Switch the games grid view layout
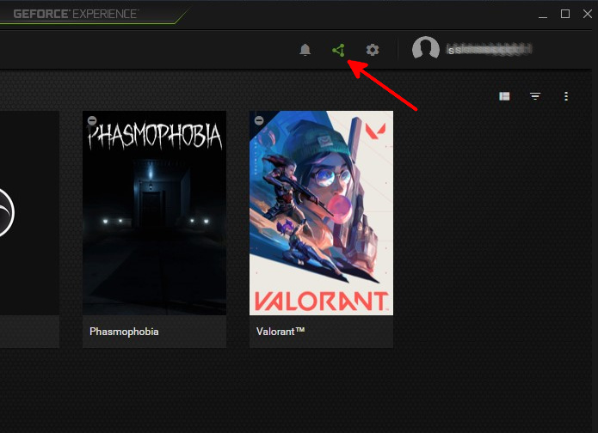 504,96
